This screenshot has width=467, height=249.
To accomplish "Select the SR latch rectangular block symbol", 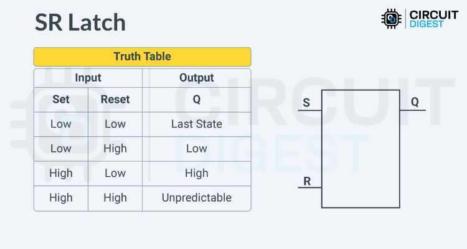I will click(x=360, y=149).
